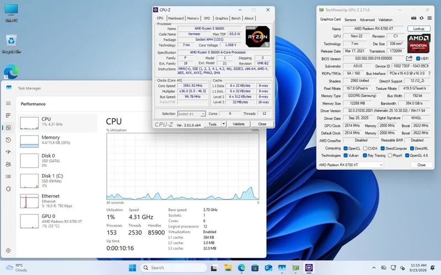441x275 pixels.
Task: Open weather widget showing Cloudy
Action: pyautogui.click(x=17, y=268)
